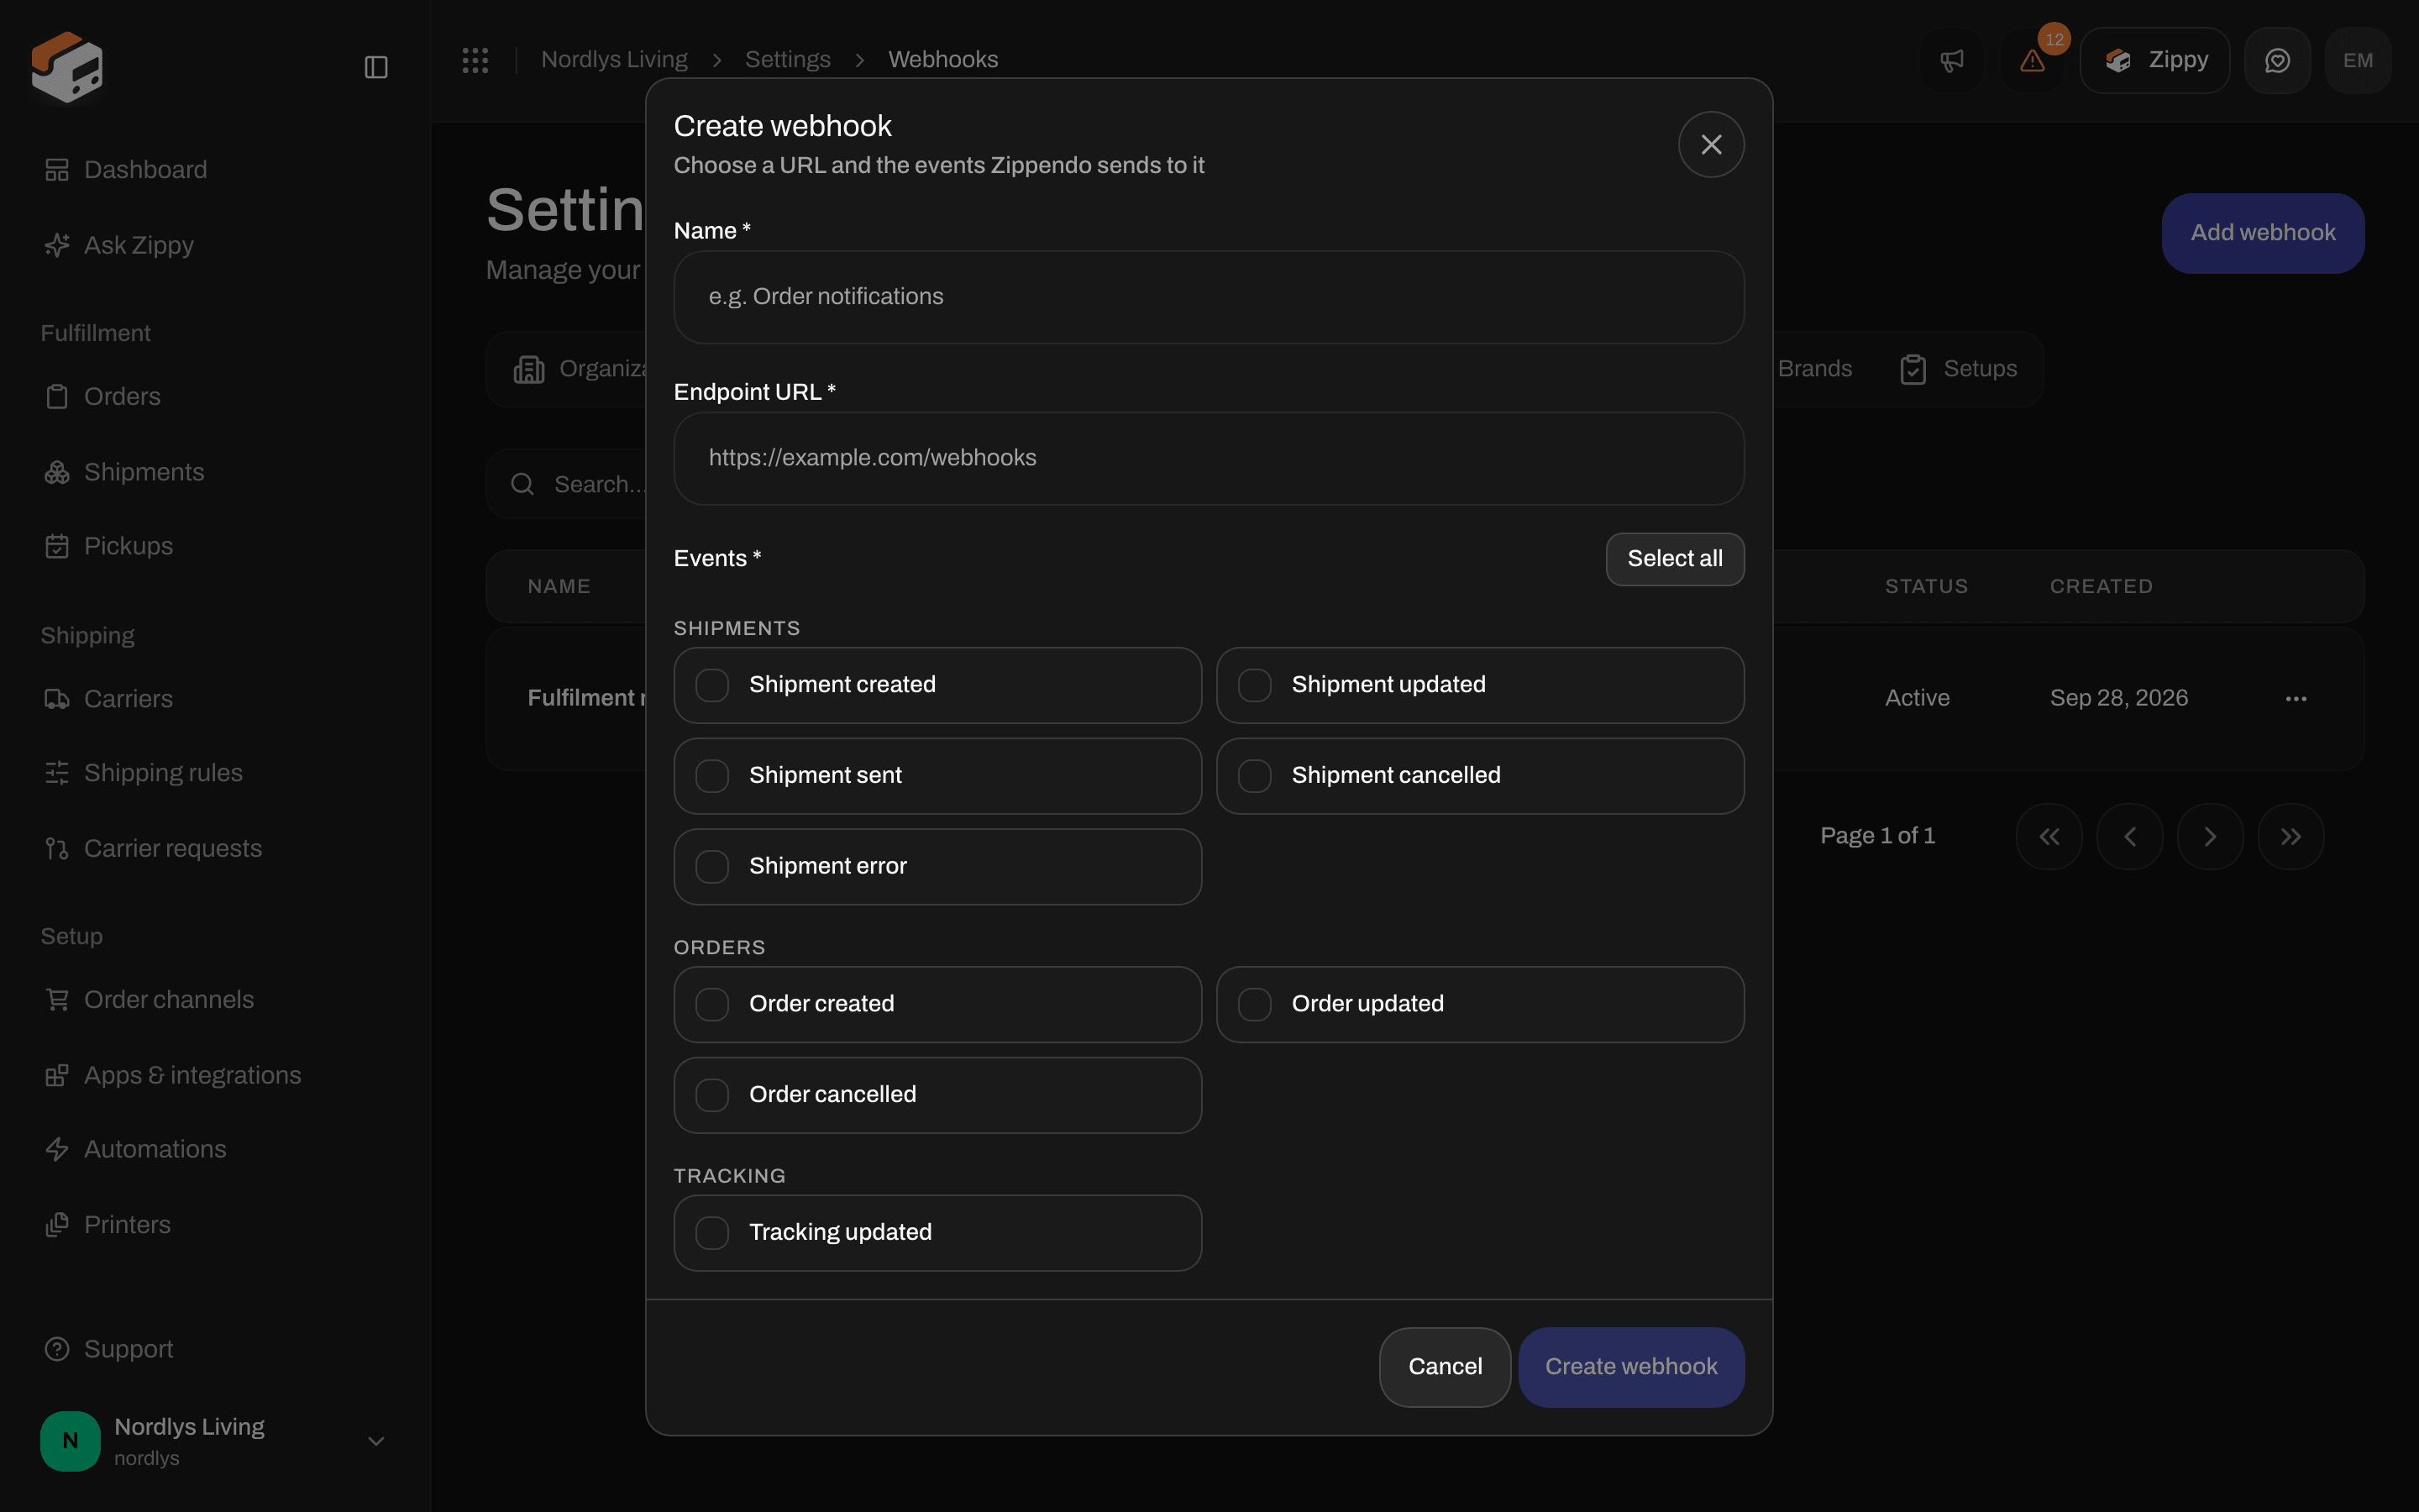The height and width of the screenshot is (1512, 2419).
Task: Toggle the sidebar collapse icon
Action: 375,67
